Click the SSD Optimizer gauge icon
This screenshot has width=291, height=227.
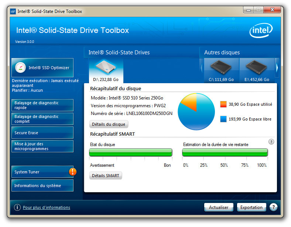pyautogui.click(x=20, y=68)
